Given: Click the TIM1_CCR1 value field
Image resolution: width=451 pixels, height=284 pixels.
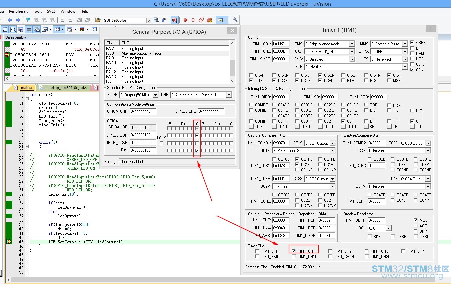Looking at the screenshot, I should 281,166.
